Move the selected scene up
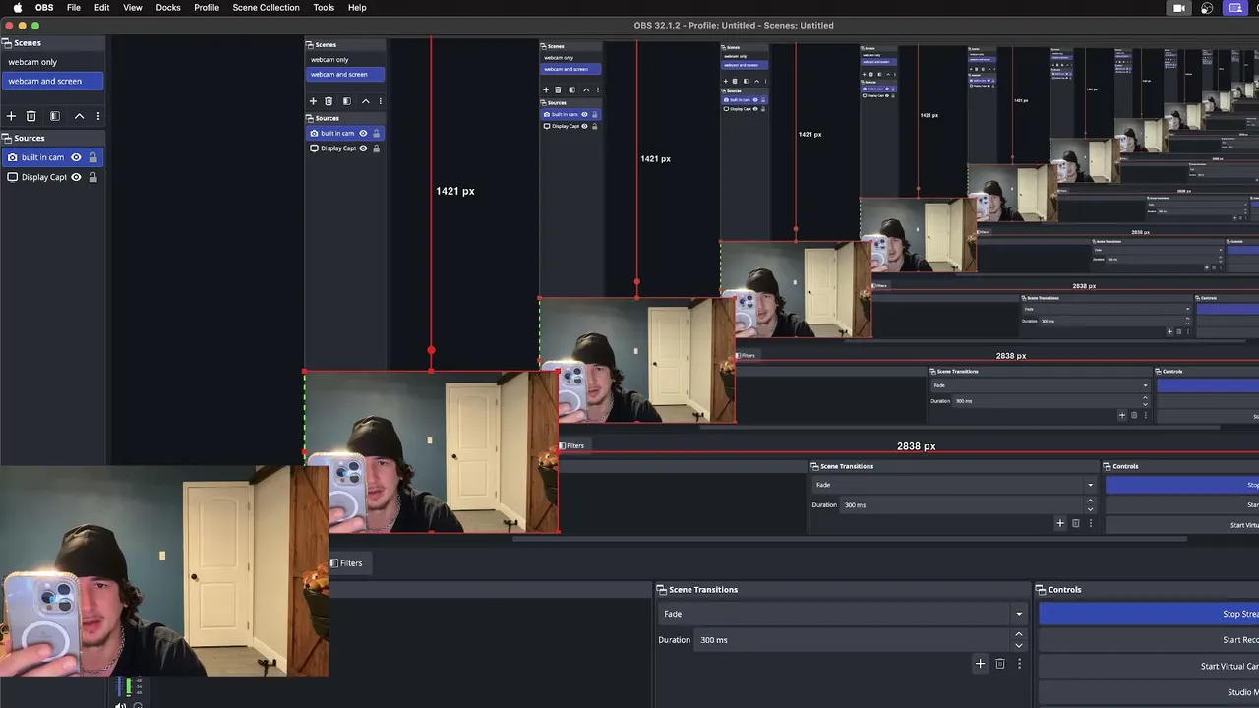1259x708 pixels. (80, 116)
